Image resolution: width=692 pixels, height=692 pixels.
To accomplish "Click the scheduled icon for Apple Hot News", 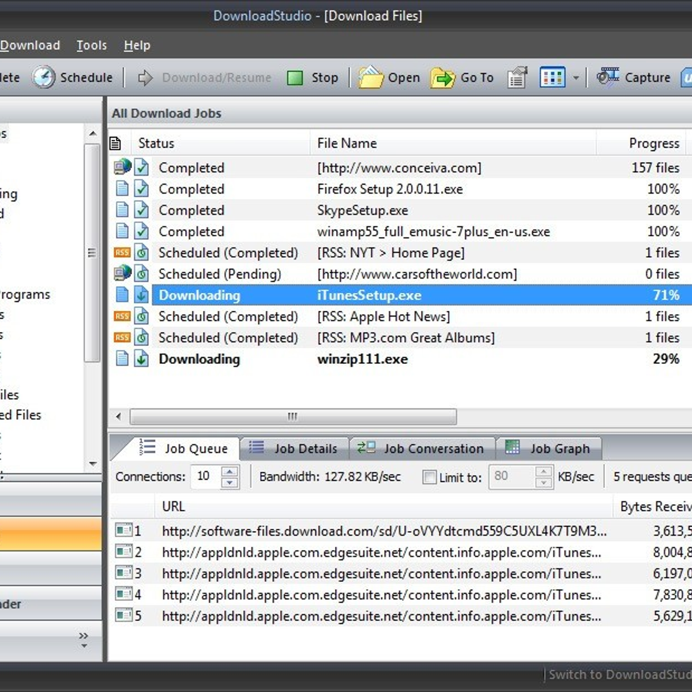I will pyautogui.click(x=142, y=316).
